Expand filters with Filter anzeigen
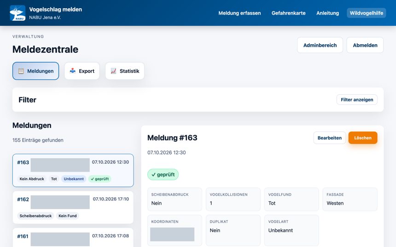 coord(357,100)
